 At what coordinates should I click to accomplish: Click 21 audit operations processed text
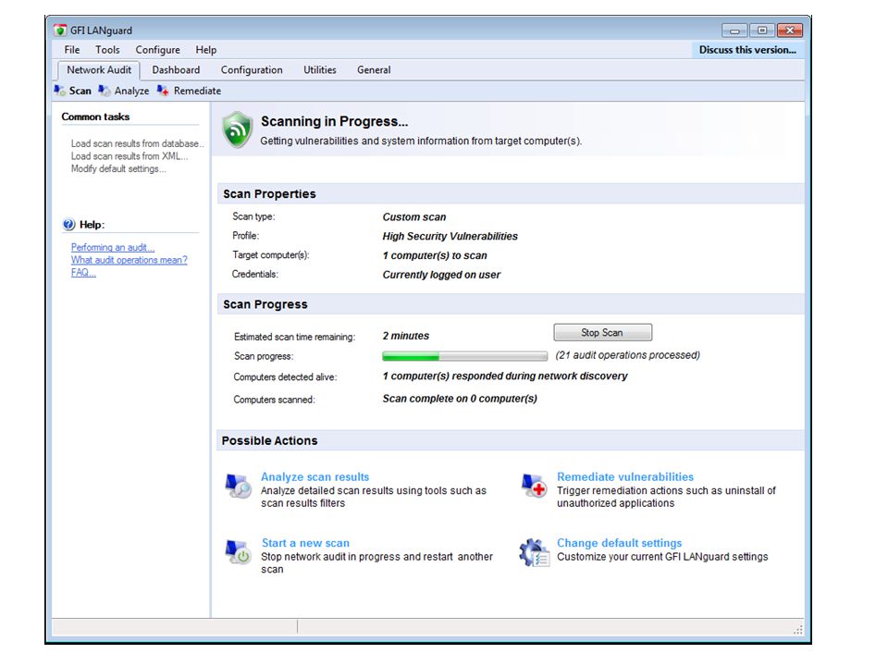click(x=627, y=355)
